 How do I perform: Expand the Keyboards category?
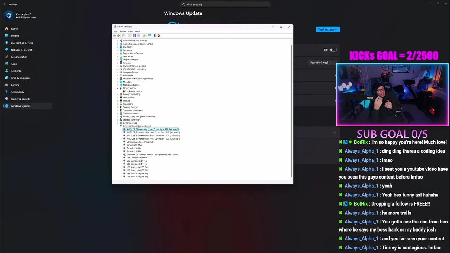pyautogui.click(x=117, y=75)
